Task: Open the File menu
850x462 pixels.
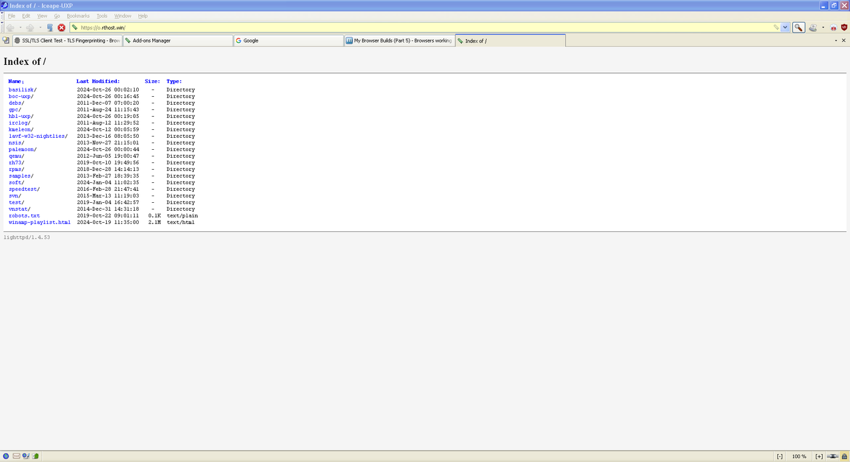Action: click(11, 16)
